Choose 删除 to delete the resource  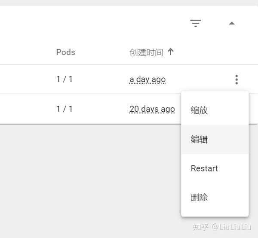coord(215,197)
